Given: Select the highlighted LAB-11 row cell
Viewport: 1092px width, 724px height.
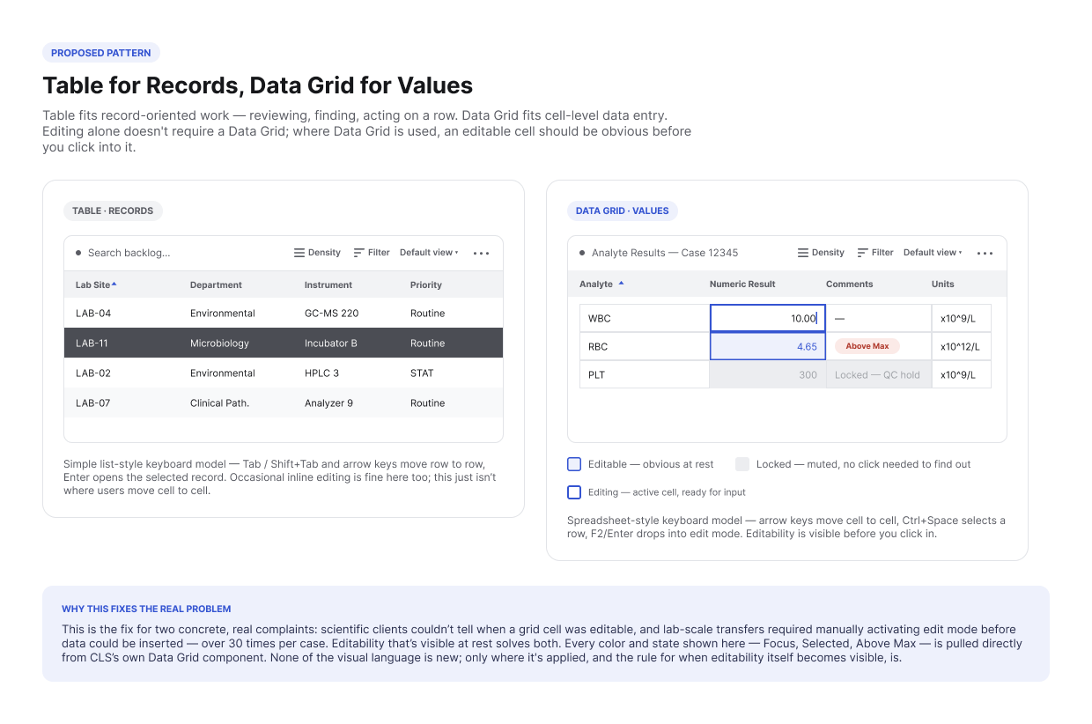Looking at the screenshot, I should pos(92,343).
